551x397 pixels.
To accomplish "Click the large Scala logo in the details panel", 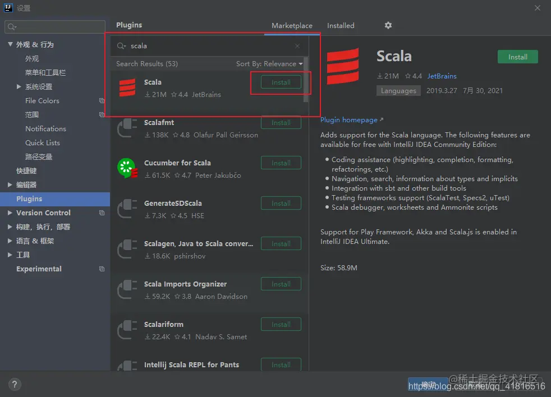I will click(343, 66).
